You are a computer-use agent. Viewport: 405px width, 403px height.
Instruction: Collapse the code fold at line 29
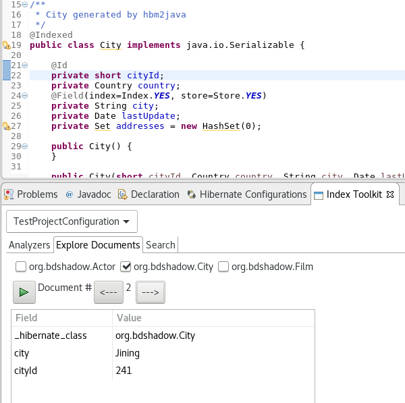click(x=25, y=146)
